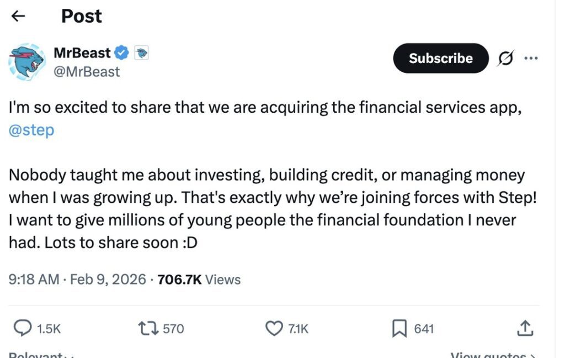Open the @step mention link

[31, 131]
